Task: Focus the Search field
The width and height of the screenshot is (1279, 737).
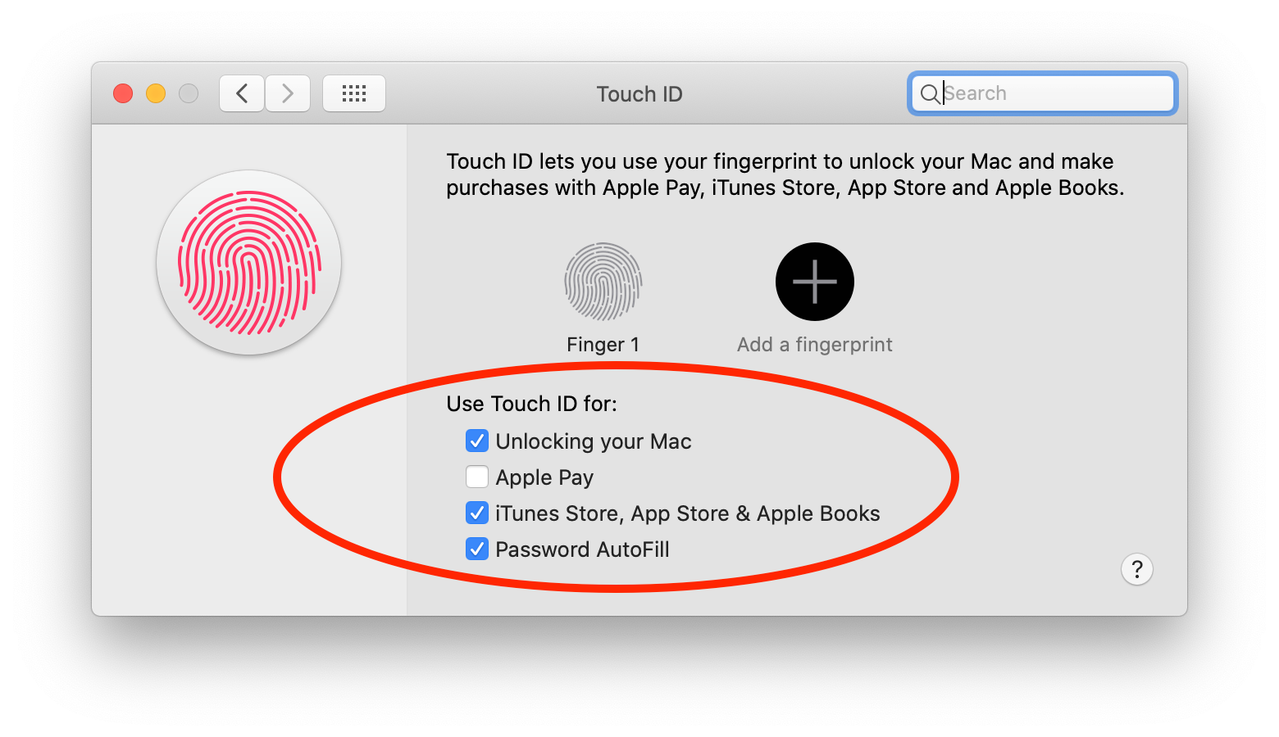Action: (x=1043, y=93)
